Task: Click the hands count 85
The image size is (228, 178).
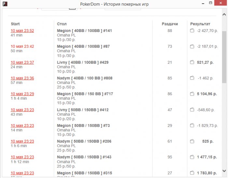Action: (170, 78)
